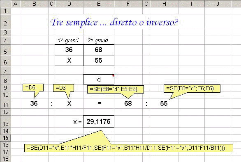Image resolution: width=241 pixels, height=162 pixels.
Task: Click the =D5 yellow callout note
Action: (33, 88)
